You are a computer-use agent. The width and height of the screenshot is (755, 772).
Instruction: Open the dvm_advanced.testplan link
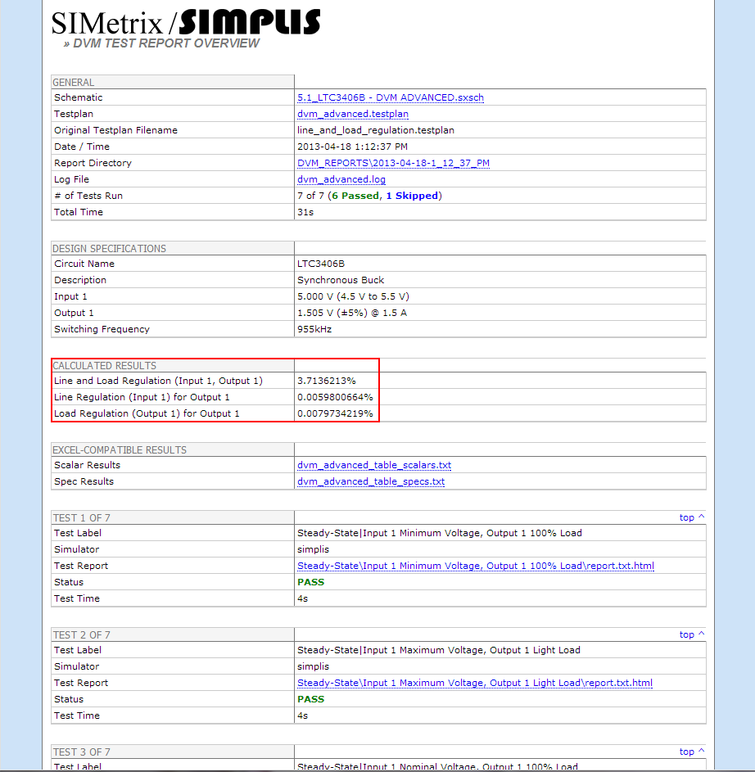(352, 114)
